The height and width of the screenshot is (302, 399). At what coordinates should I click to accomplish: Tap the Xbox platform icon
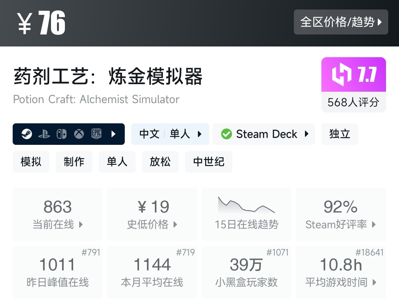(x=79, y=134)
